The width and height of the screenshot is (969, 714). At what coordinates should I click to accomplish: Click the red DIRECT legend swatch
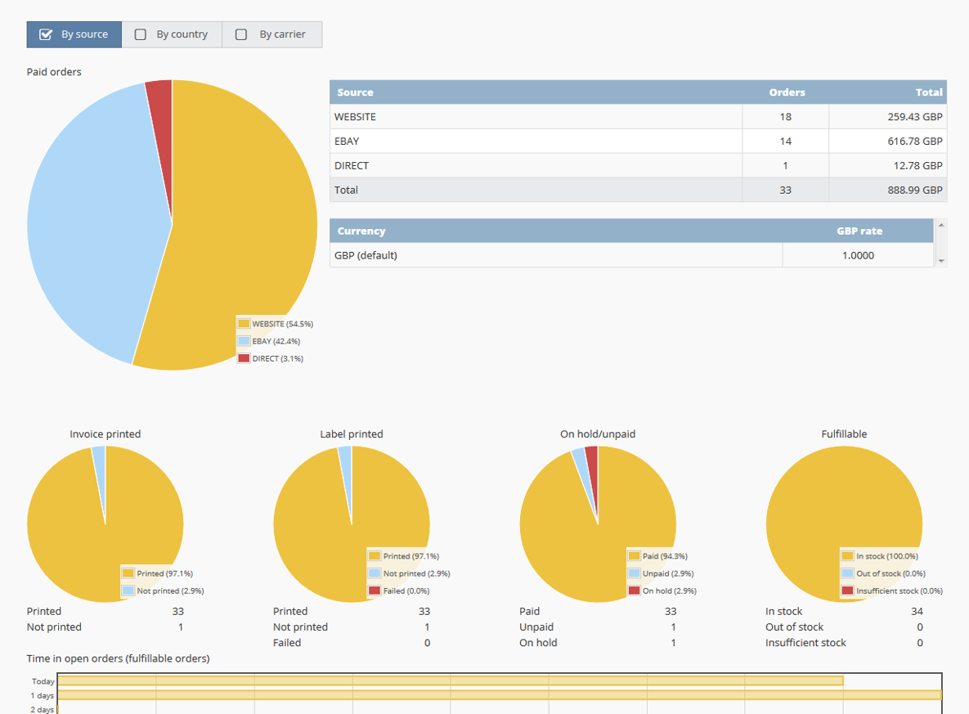tap(244, 358)
